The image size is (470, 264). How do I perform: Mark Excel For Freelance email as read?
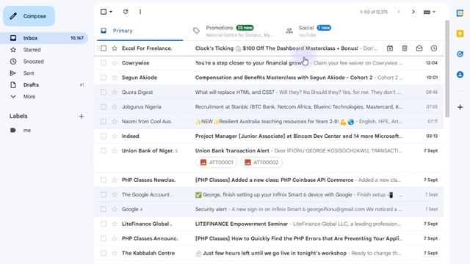[419, 48]
